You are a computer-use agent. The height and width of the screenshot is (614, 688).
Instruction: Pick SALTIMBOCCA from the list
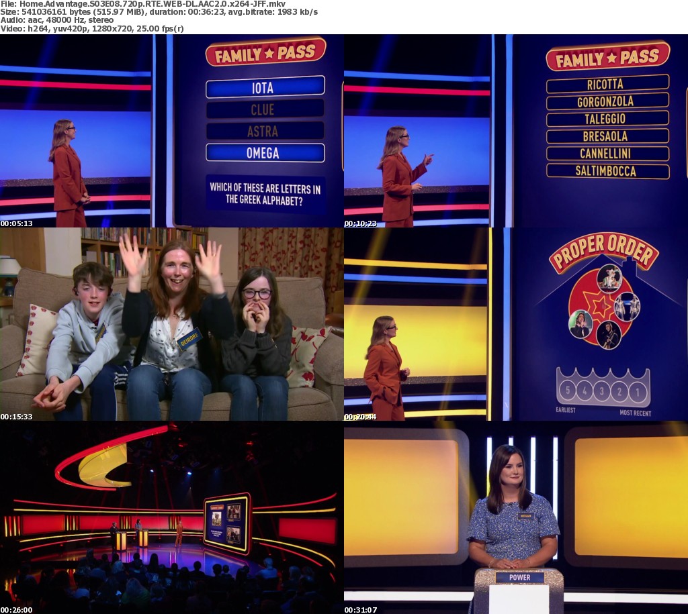607,171
